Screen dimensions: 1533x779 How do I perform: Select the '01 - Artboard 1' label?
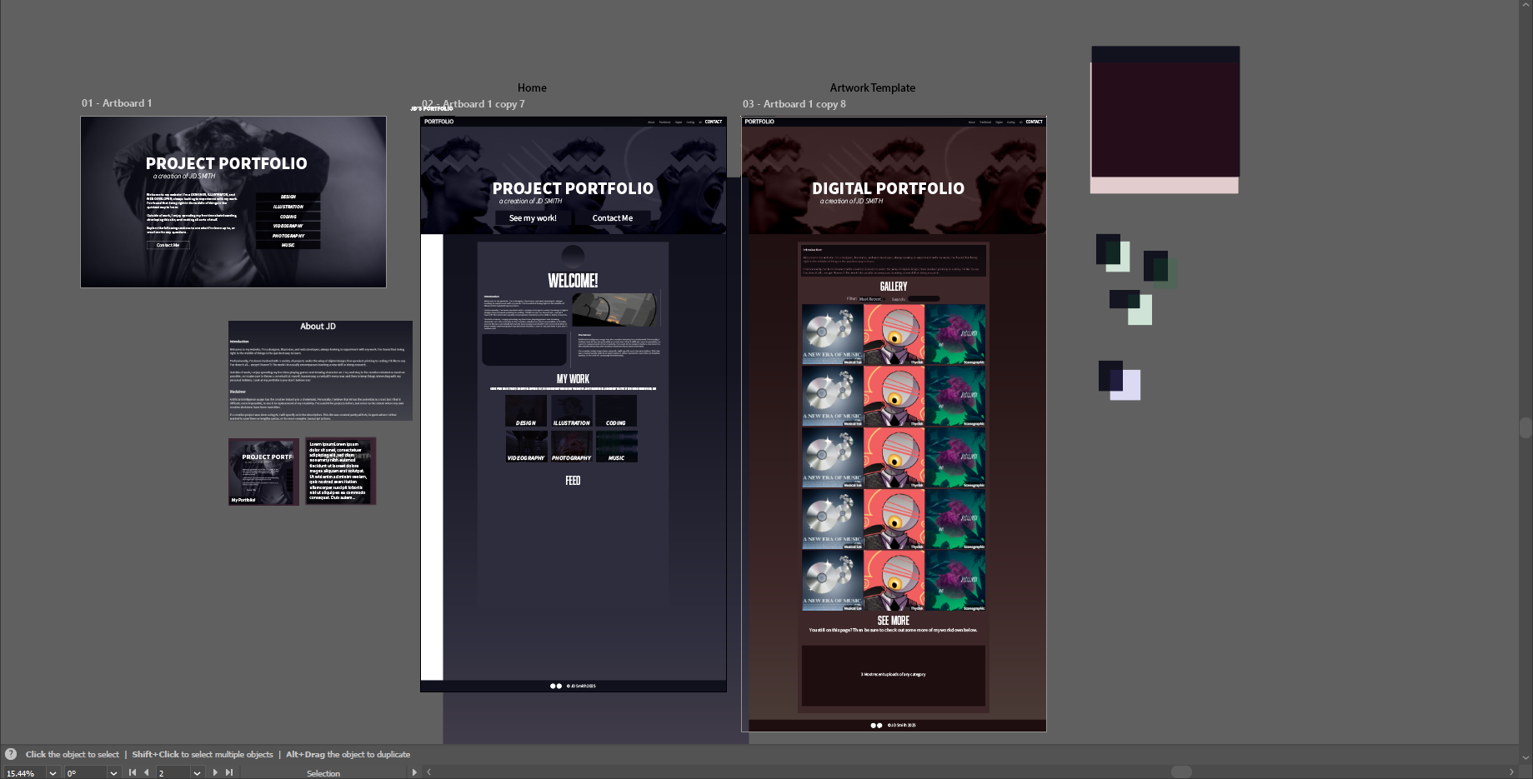point(117,103)
